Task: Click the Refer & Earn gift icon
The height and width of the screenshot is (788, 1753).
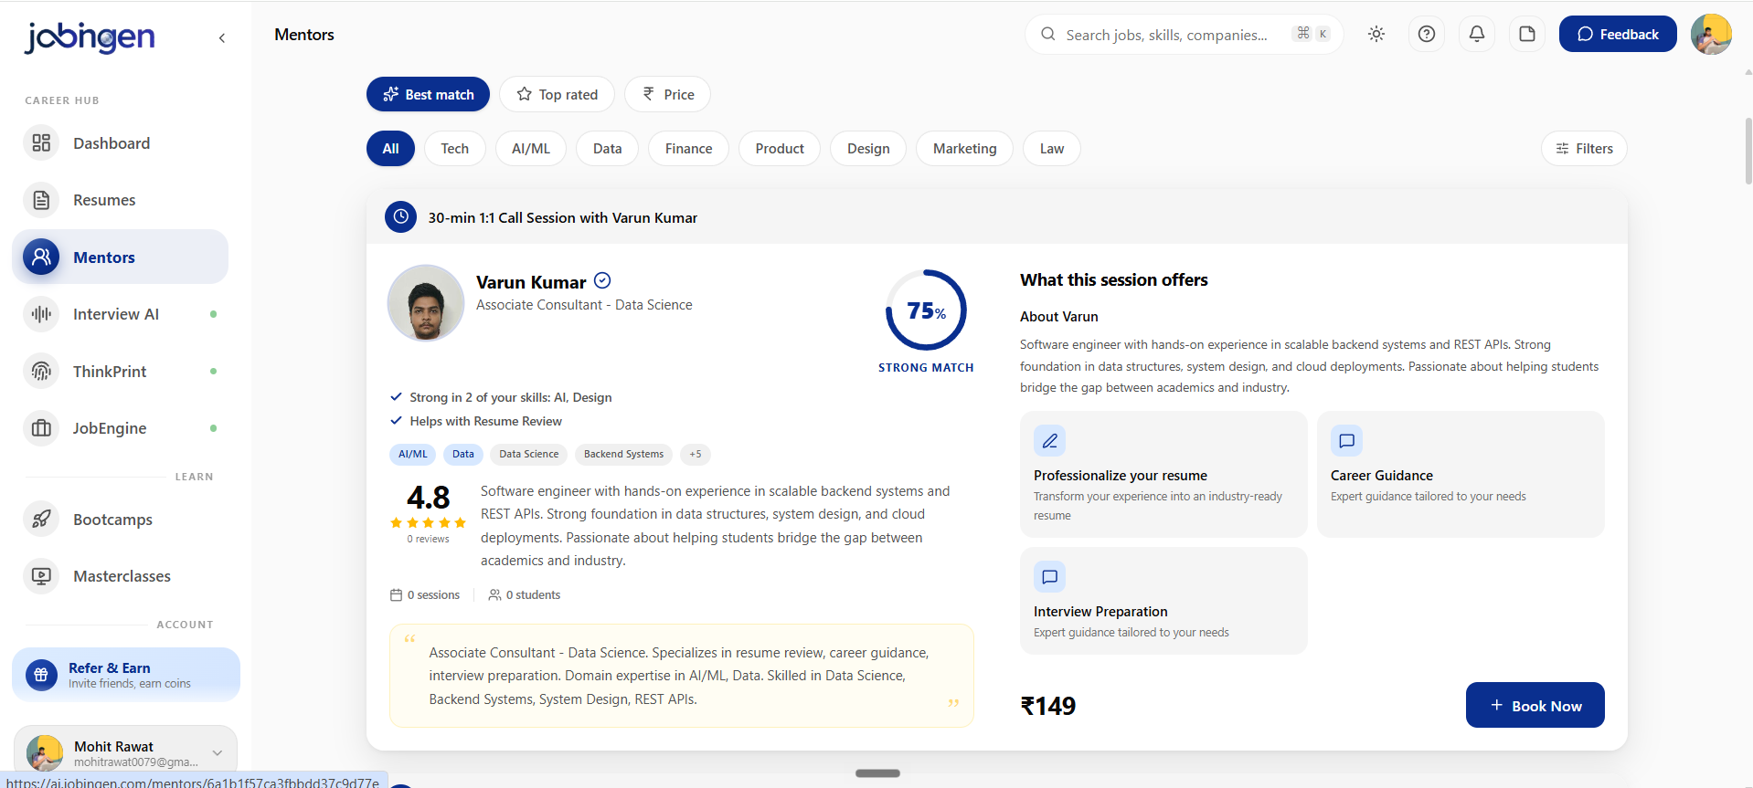Action: point(41,675)
